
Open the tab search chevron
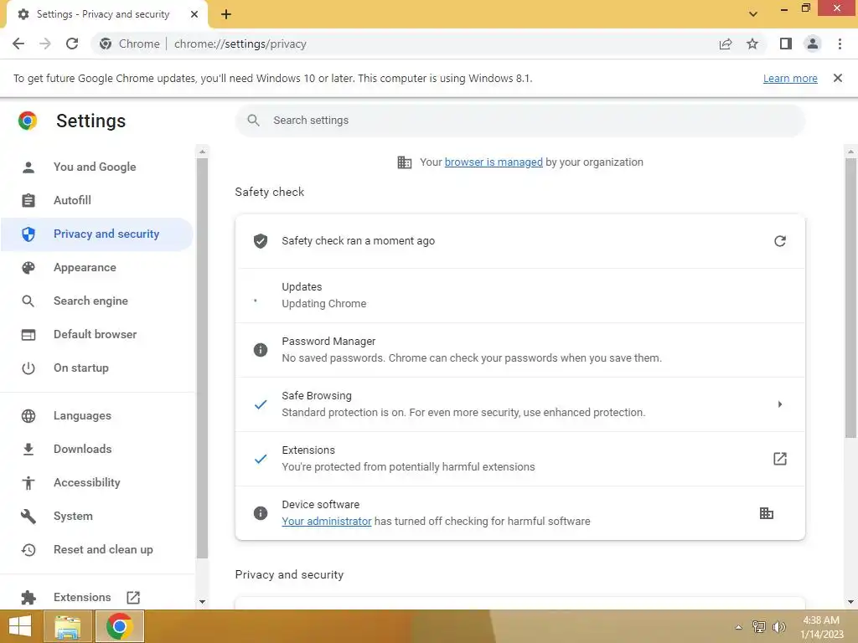(x=753, y=14)
